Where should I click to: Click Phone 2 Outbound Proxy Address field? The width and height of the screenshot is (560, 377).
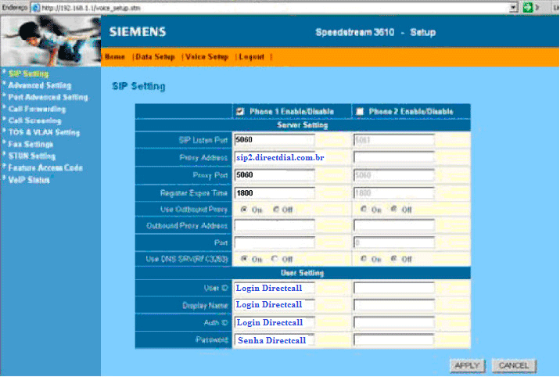[394, 225]
